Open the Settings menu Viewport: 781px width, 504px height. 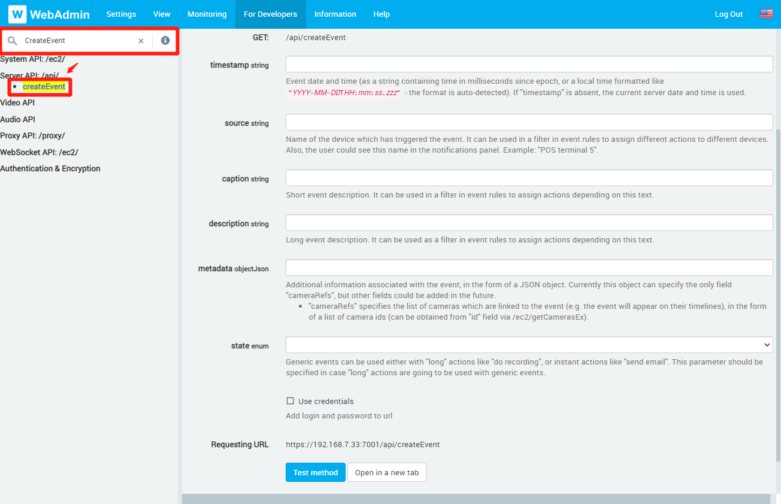pyautogui.click(x=121, y=14)
